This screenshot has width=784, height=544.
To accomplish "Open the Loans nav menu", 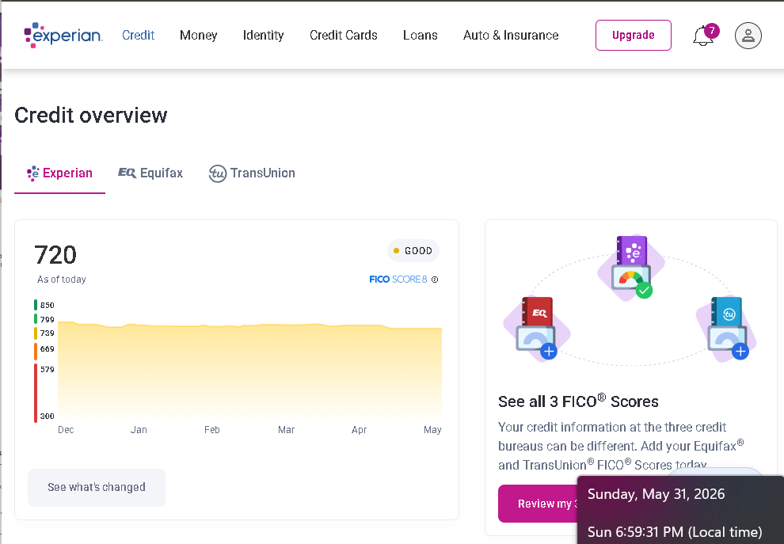I will pyautogui.click(x=420, y=35).
